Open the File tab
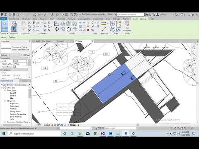The image size is (199, 149). pyautogui.click(x=4, y=19)
